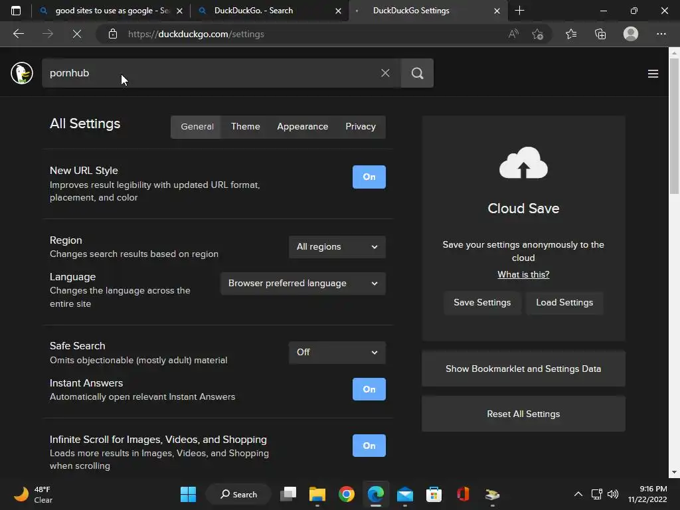The width and height of the screenshot is (680, 510).
Task: Turn off Infinite Scroll for Images toggle
Action: [369, 446]
